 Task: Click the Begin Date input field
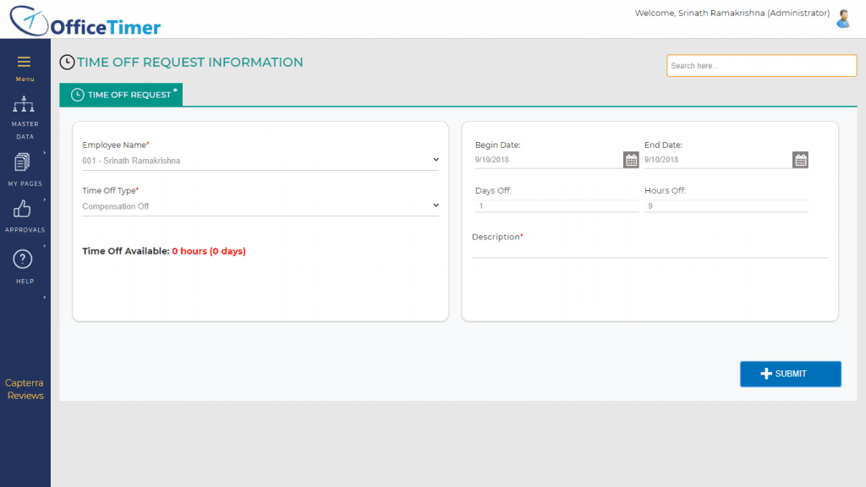click(x=547, y=160)
